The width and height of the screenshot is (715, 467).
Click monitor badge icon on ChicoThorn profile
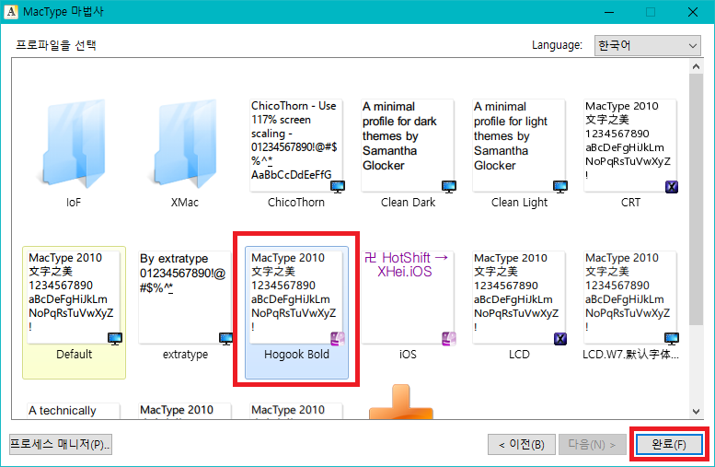[338, 186]
